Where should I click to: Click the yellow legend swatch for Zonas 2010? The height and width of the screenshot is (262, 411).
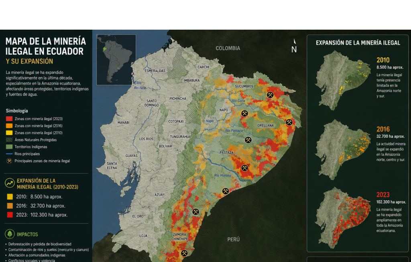[x=9, y=133]
